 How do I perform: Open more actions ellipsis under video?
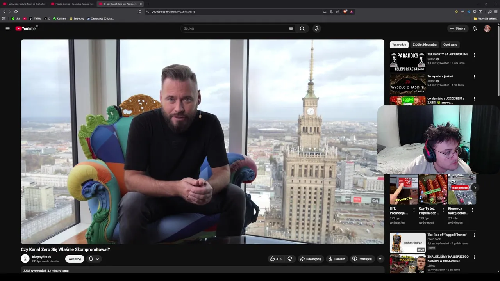(x=380, y=259)
